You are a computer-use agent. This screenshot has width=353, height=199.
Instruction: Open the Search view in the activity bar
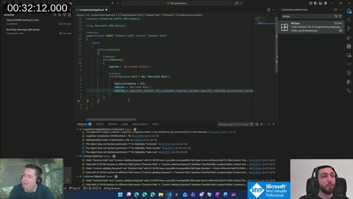point(349,20)
